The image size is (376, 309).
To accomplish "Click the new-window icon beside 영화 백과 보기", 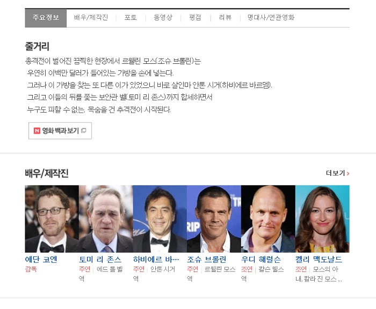I will pyautogui.click(x=83, y=130).
